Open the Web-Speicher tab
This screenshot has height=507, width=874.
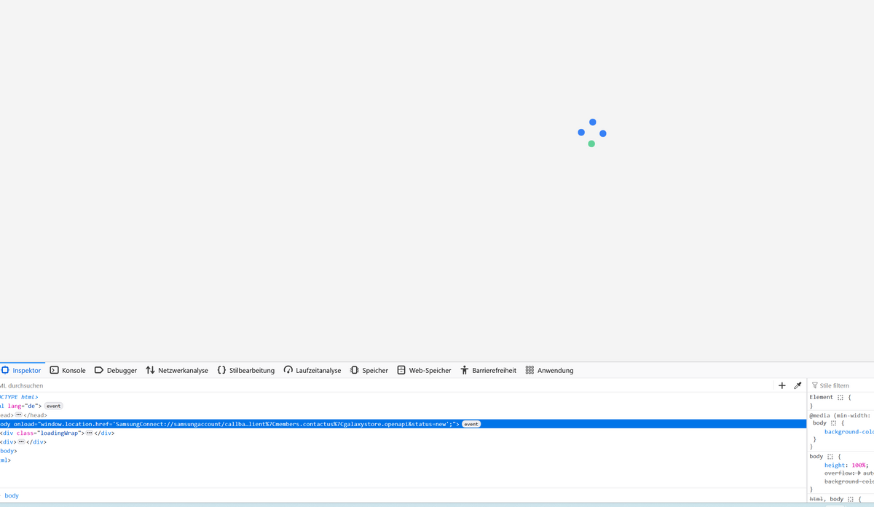(424, 370)
